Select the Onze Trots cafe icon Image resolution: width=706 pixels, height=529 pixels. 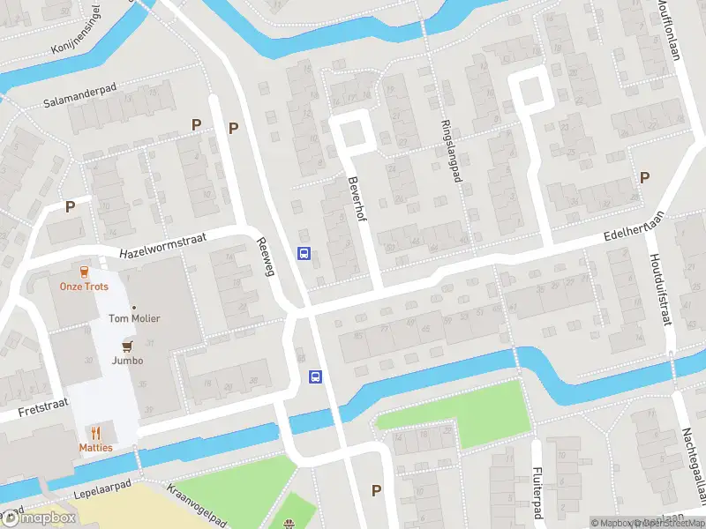tap(84, 272)
